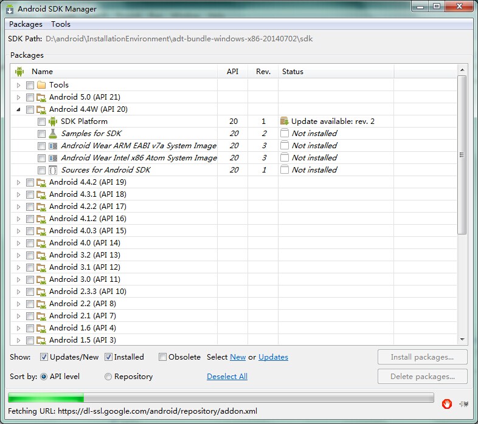This screenshot has height=424, width=478.
Task: Check the SDK Platform checkbox
Action: 41,121
